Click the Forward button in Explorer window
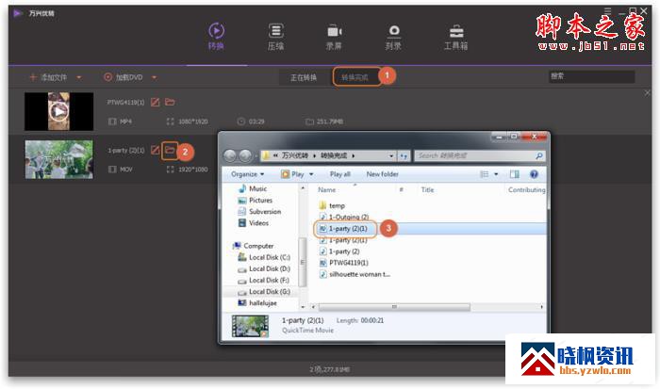 tap(245, 156)
